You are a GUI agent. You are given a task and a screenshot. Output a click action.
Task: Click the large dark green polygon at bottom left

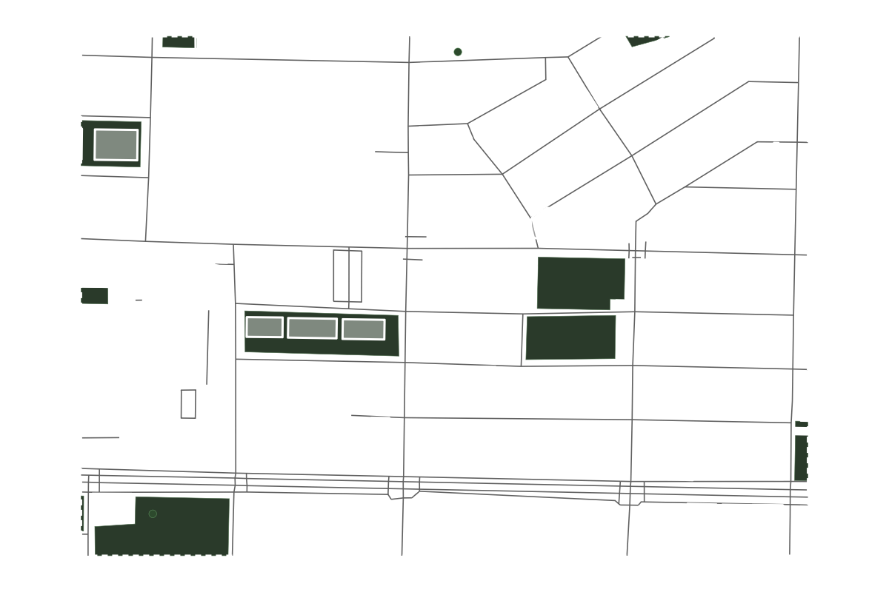tap(162, 526)
